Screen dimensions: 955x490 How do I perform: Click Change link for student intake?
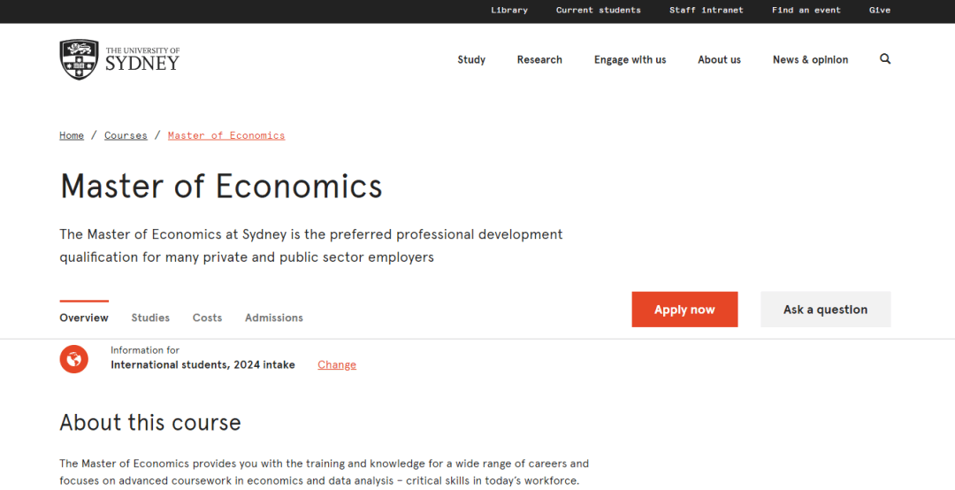click(x=337, y=364)
